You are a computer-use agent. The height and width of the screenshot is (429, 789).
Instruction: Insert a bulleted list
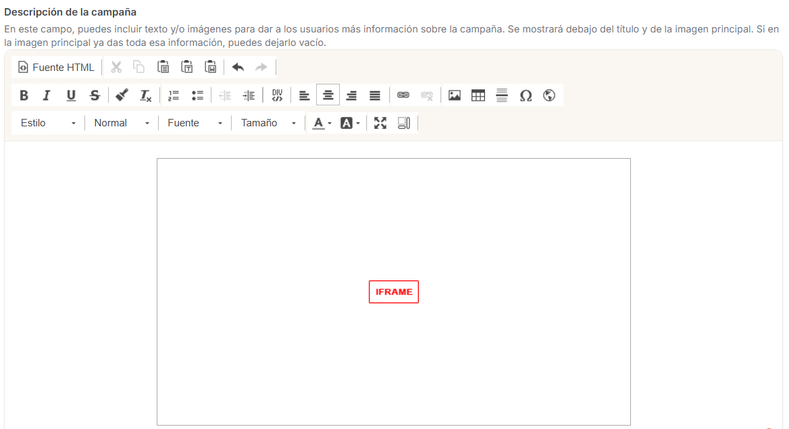tap(197, 95)
